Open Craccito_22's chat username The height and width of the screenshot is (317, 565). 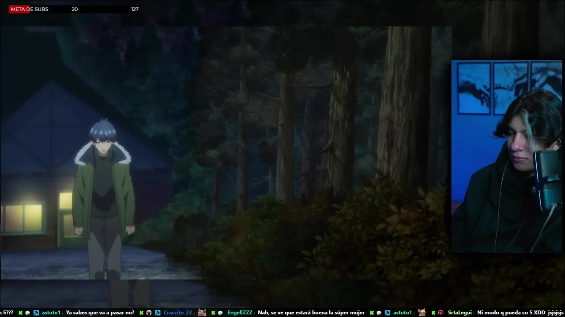click(x=178, y=313)
